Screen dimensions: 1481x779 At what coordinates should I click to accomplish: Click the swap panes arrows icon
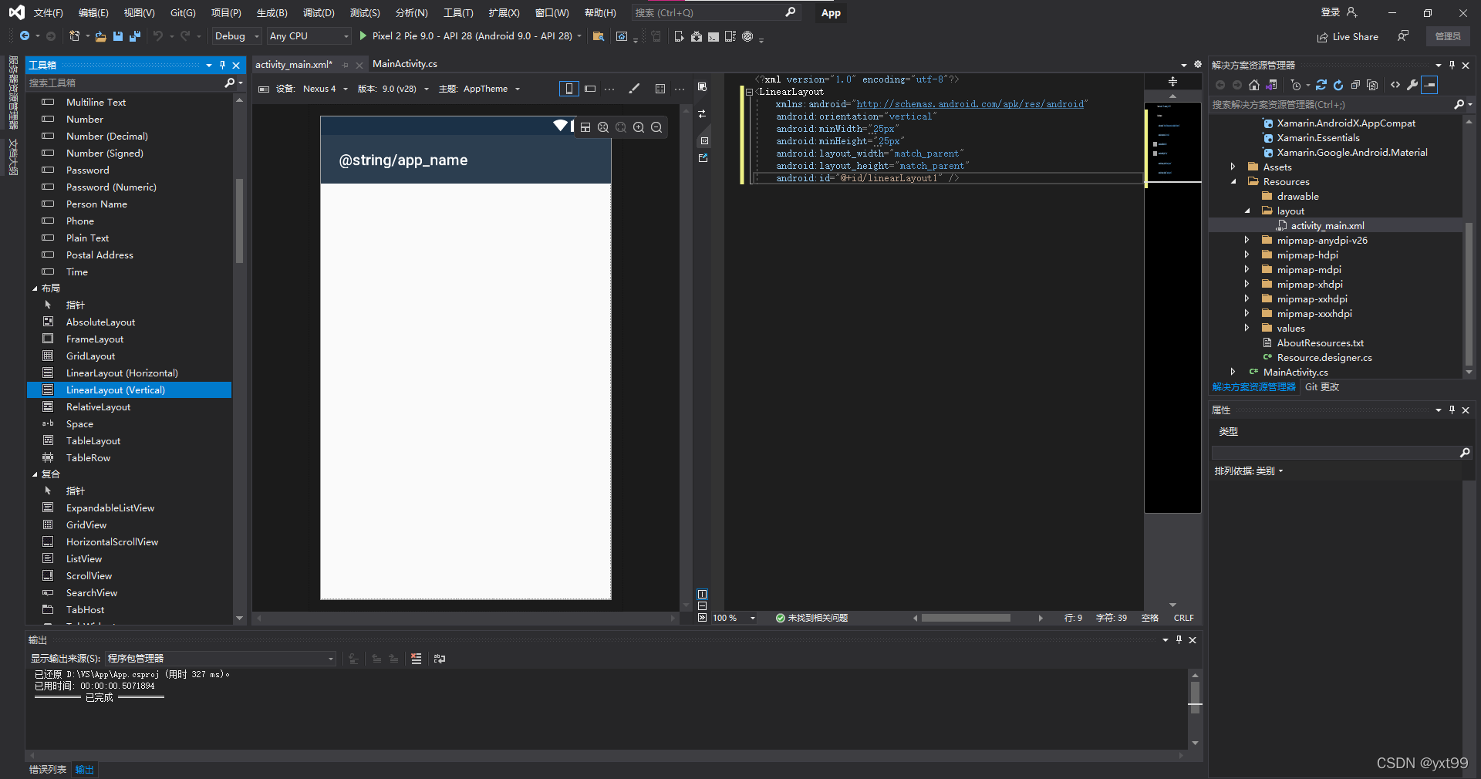coord(702,114)
